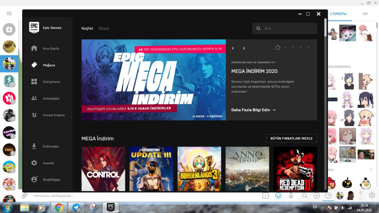The image size is (379, 213).
Task: Click volume icon in system tray
Action: [343, 208]
